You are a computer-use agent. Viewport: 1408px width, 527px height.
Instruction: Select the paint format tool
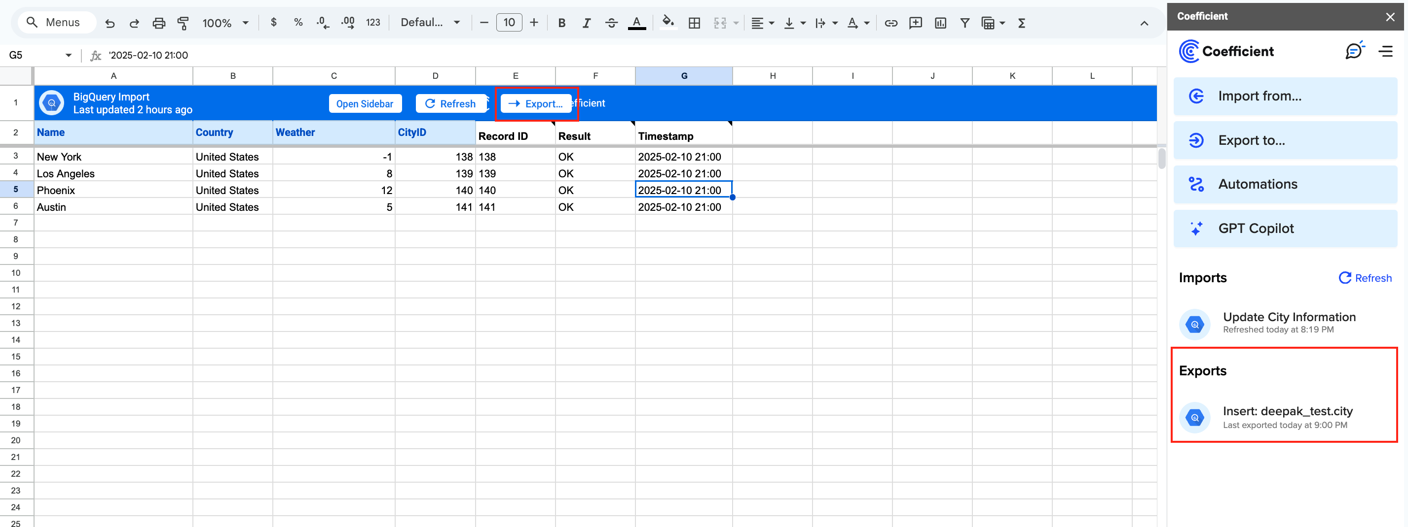(183, 23)
